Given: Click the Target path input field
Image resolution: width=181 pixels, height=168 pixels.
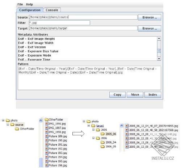Looking at the screenshot, I should [83, 28].
